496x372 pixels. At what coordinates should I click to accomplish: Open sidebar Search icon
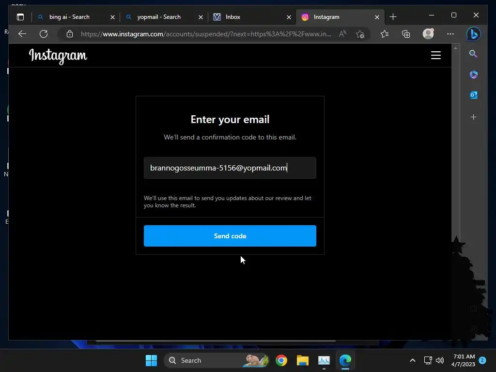point(473,54)
